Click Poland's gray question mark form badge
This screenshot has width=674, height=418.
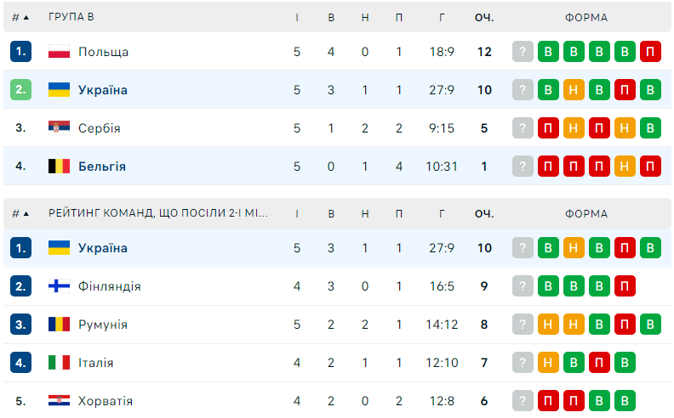(x=523, y=52)
